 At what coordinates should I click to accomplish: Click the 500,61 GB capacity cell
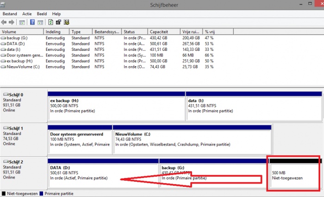click(x=158, y=44)
